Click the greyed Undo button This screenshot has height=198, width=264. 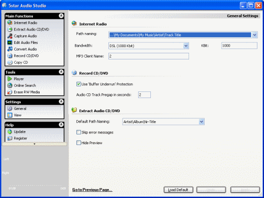coord(211,190)
